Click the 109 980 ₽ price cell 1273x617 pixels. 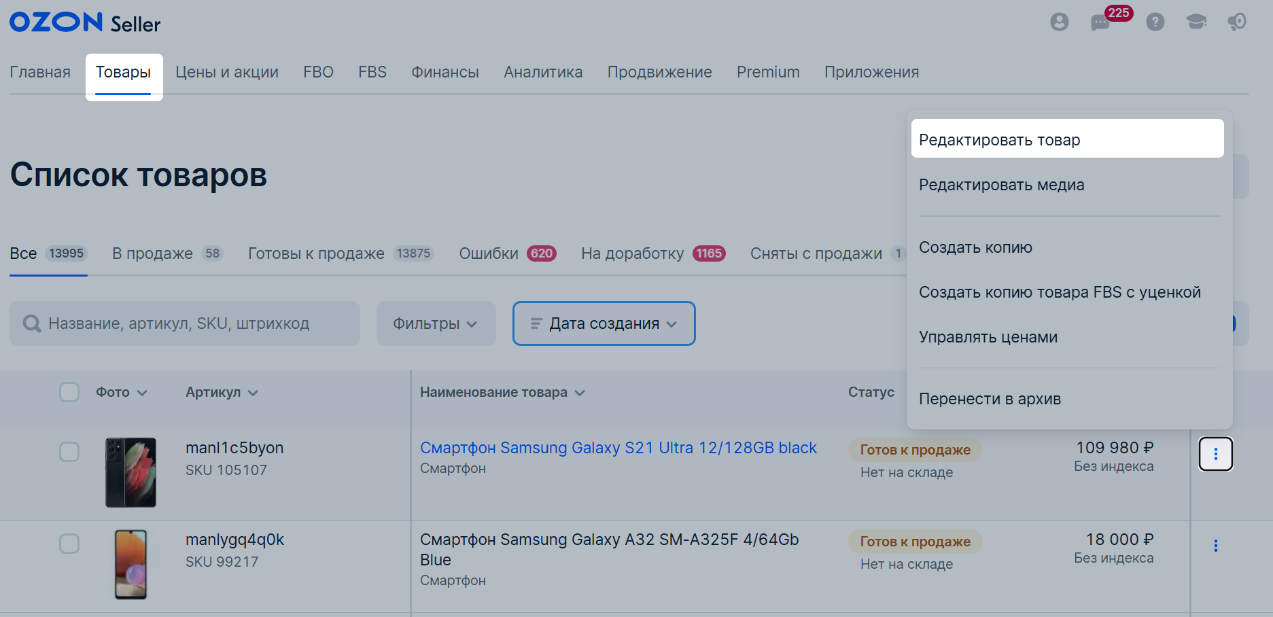1115,448
